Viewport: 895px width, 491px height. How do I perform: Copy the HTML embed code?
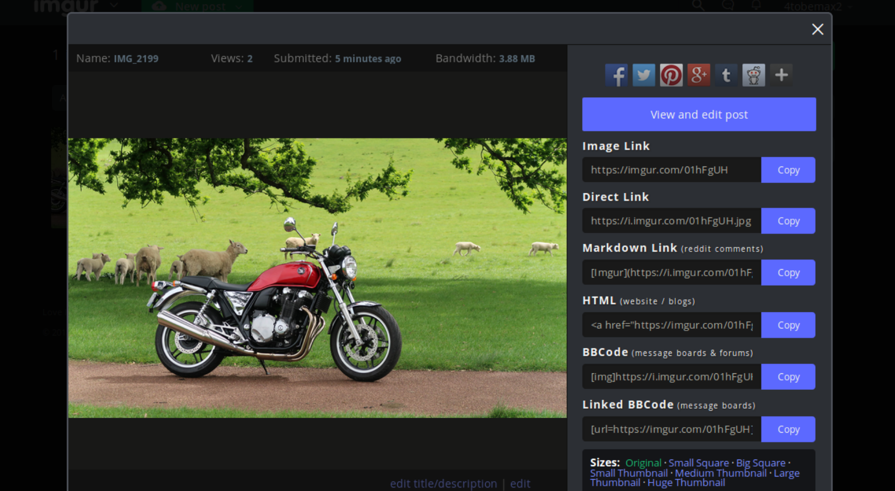788,325
